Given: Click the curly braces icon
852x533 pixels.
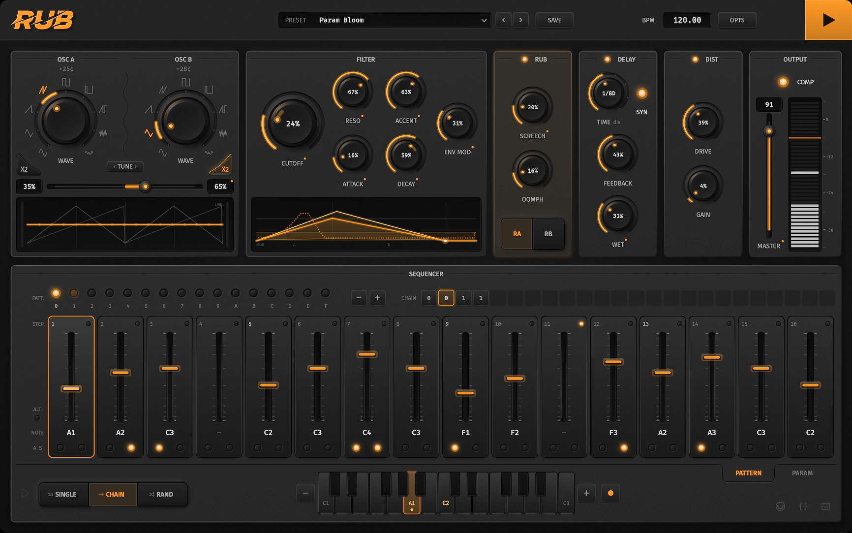Looking at the screenshot, I should tap(803, 506).
